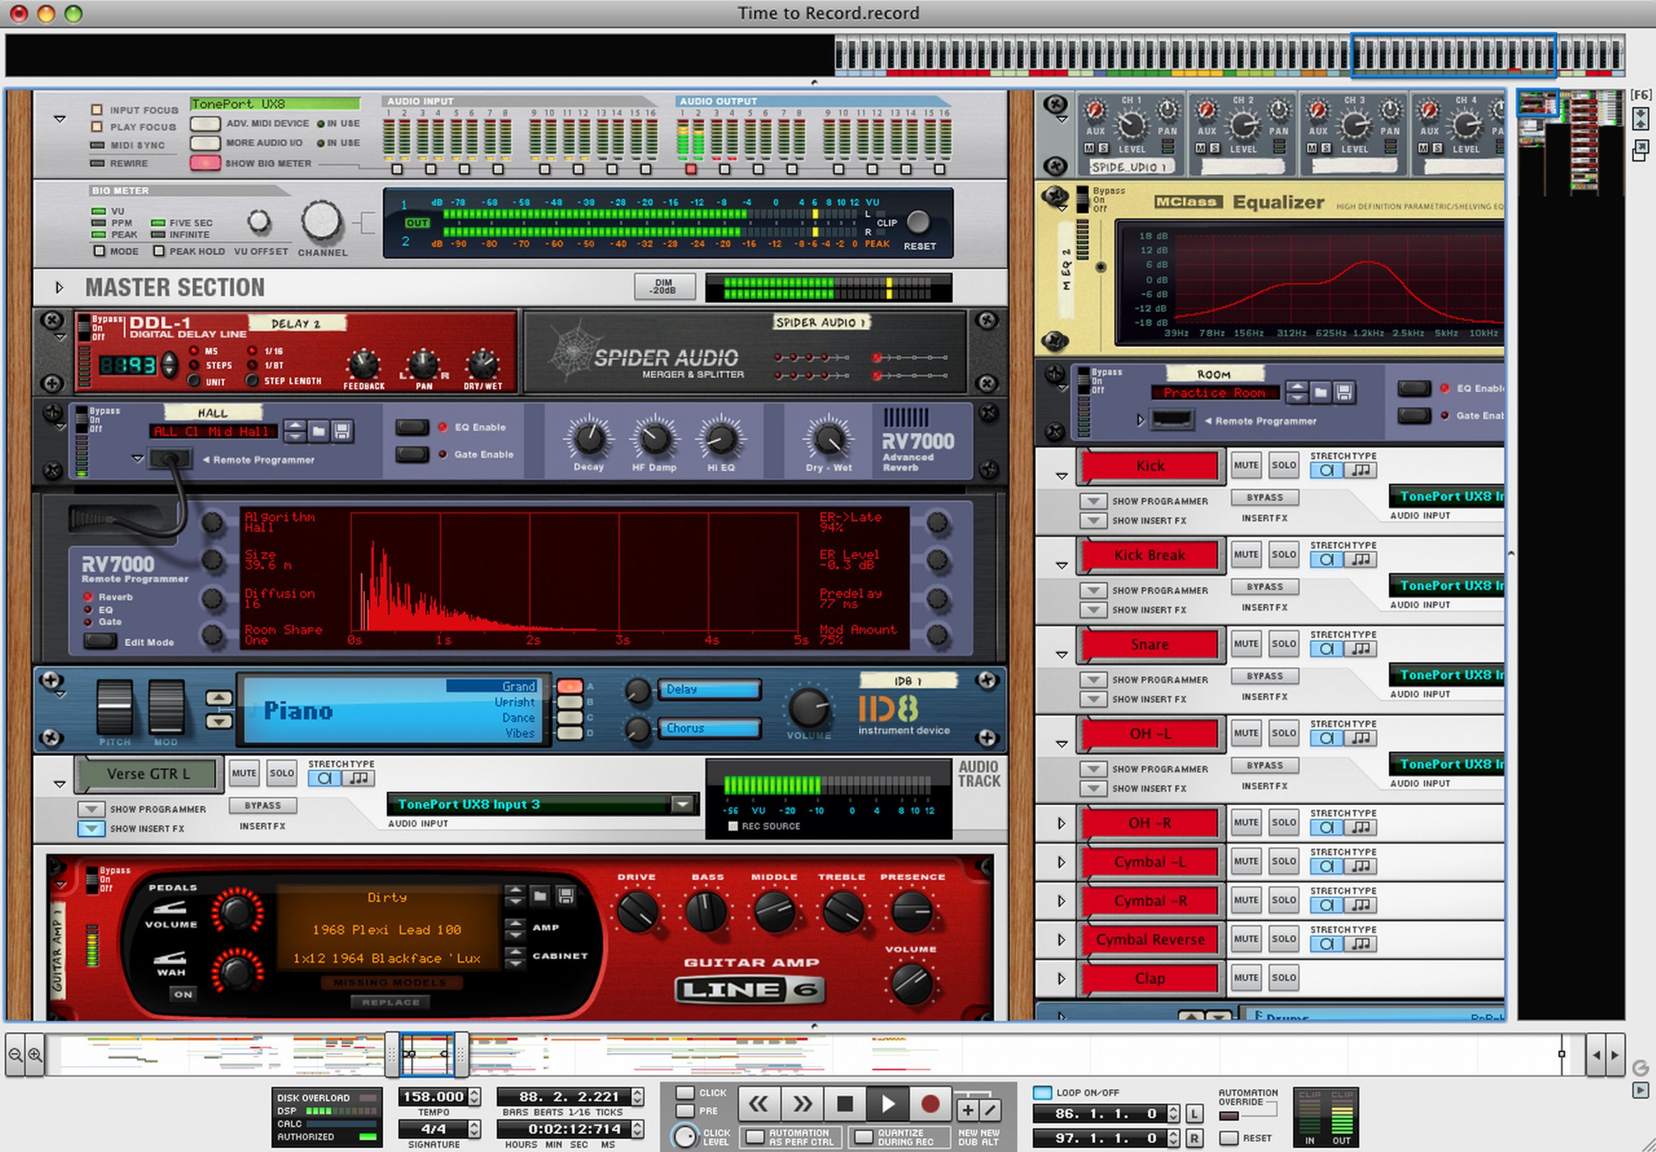
Task: Click the Fast Forward transport icon
Action: pos(802,1103)
